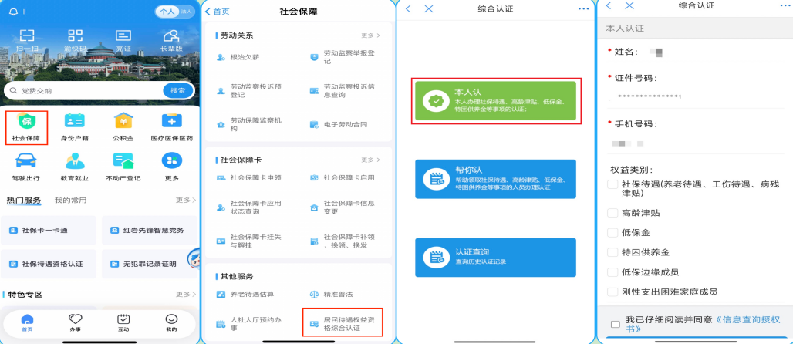Check the 信息查询授权书 agreement box
793x344 pixels.
(615, 324)
